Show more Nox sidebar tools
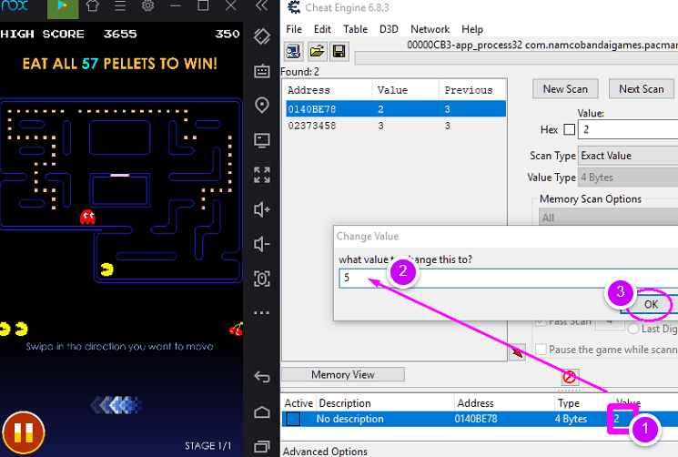 261,312
